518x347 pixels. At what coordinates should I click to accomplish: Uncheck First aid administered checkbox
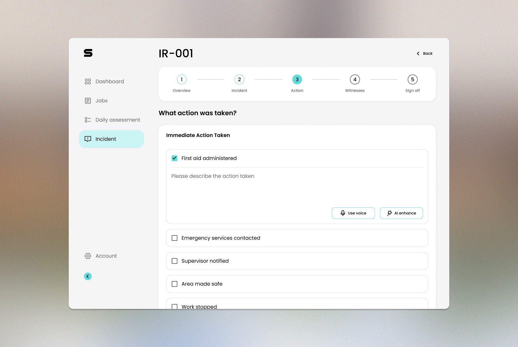(x=174, y=158)
